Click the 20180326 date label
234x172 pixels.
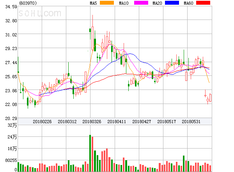coord(92,122)
